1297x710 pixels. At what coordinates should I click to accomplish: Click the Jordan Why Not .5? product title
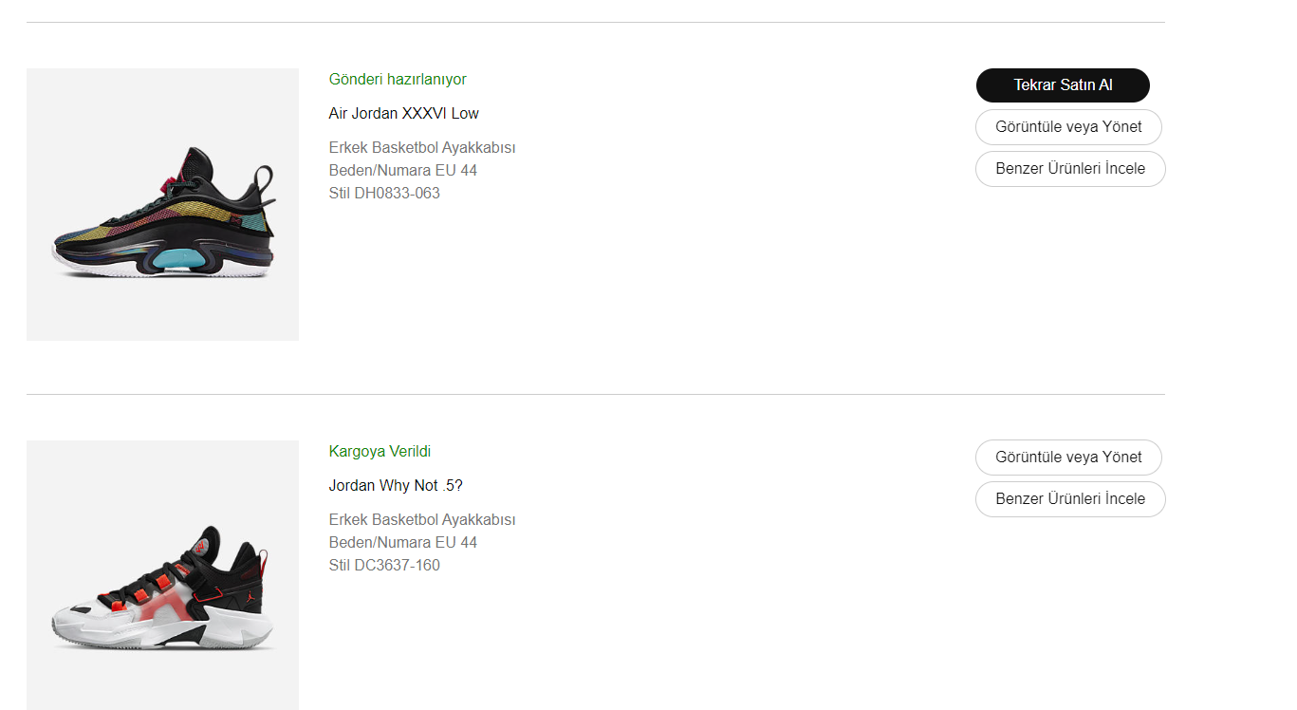(396, 486)
